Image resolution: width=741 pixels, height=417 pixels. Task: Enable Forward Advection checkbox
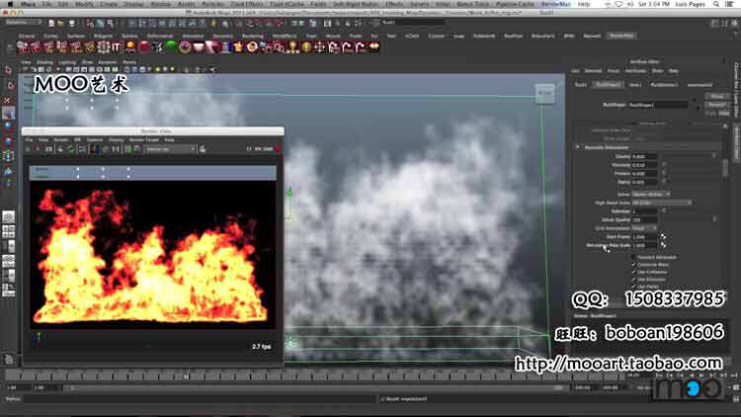pyautogui.click(x=633, y=257)
